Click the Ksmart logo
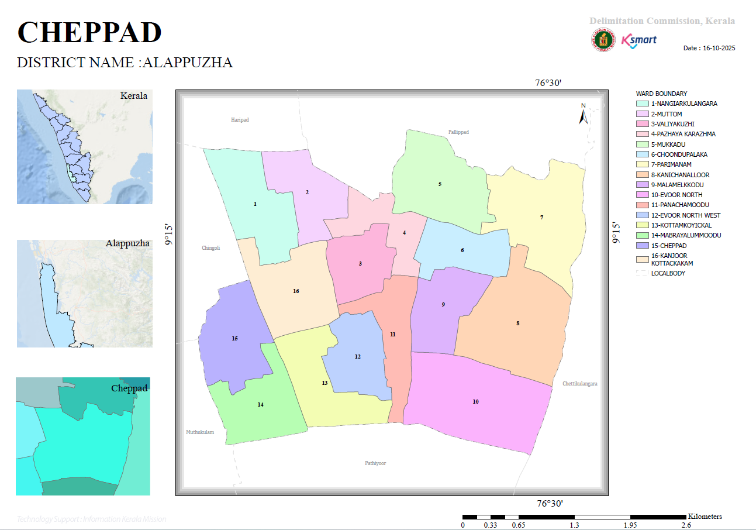 (638, 40)
